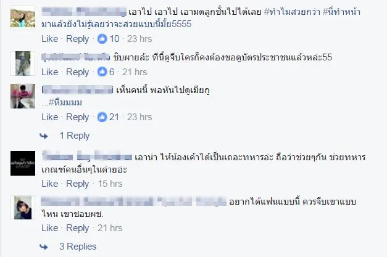Screen dimensions: 387x257
Task: Expand the 1 Reply thread
Action: click(x=75, y=136)
